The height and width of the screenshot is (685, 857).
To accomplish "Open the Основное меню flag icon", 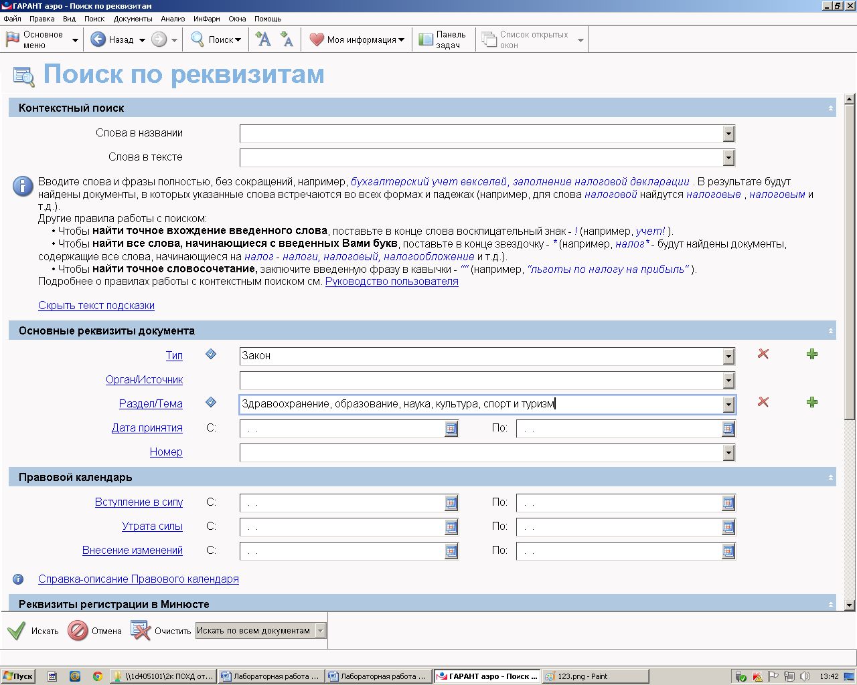I will coord(13,39).
